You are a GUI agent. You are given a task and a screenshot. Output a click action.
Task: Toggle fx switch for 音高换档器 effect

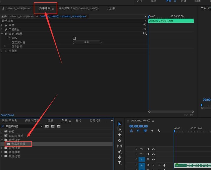click(6, 34)
